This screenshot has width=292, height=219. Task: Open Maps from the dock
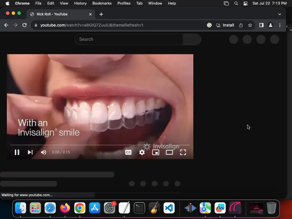point(205,208)
